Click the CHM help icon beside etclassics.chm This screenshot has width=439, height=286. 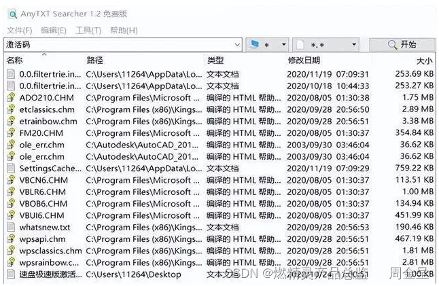click(x=11, y=109)
